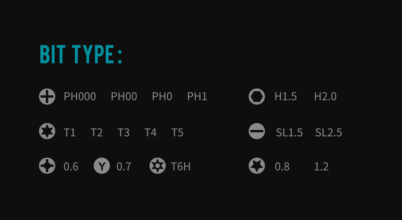
Task: Select the H2.0 hex size
Action: pos(325,97)
